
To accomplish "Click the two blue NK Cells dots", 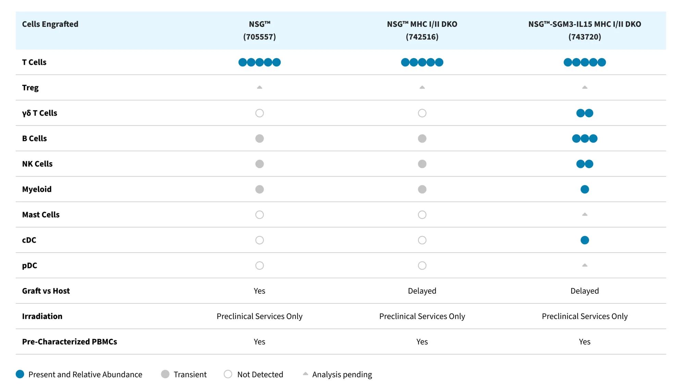I will [x=585, y=164].
